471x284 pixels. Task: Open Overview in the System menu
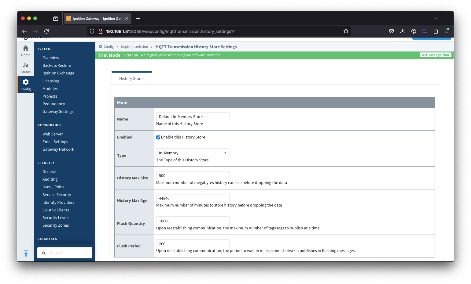click(51, 58)
